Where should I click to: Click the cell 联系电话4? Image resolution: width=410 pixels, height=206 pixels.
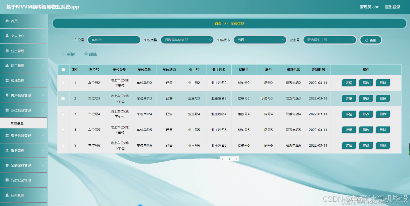pos(293,114)
